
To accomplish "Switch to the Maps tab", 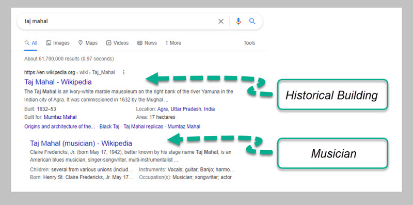I will click(x=88, y=43).
